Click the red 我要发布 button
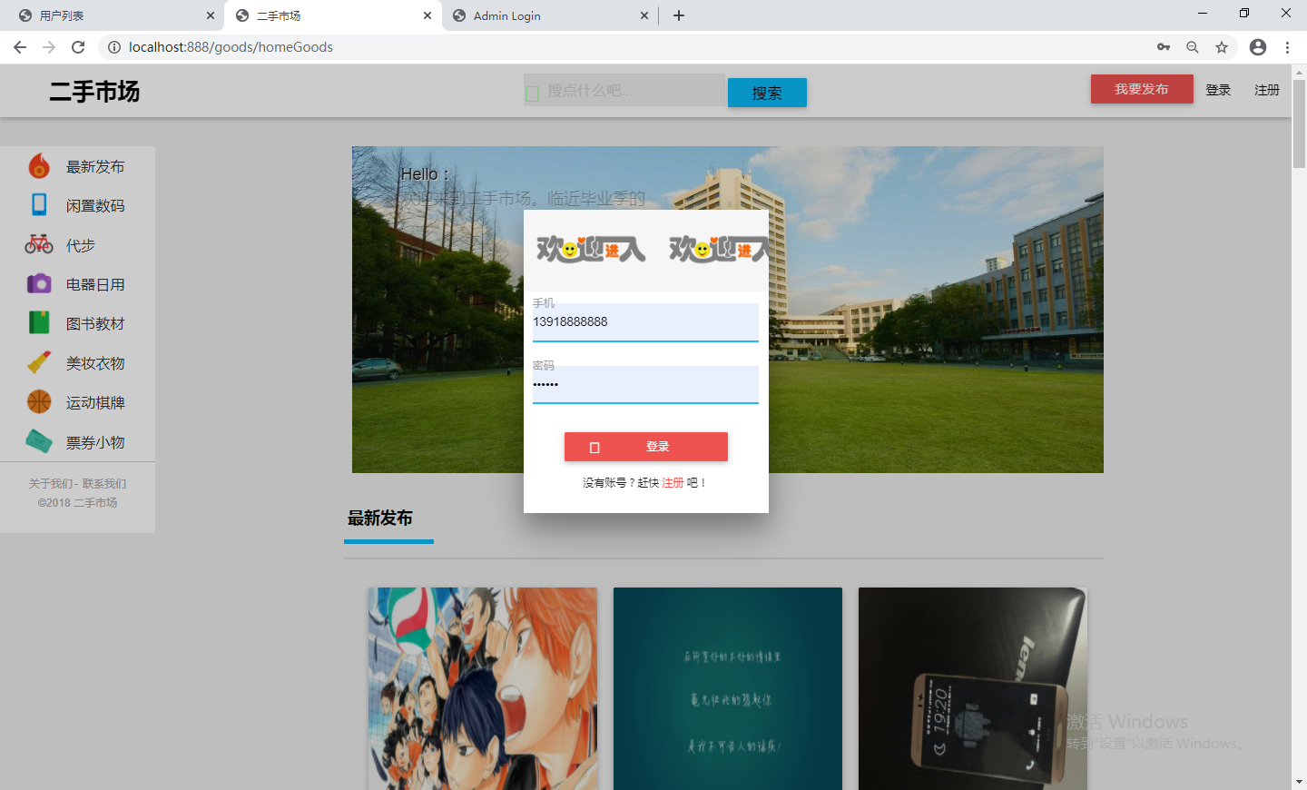The width and height of the screenshot is (1307, 790). 1142,88
